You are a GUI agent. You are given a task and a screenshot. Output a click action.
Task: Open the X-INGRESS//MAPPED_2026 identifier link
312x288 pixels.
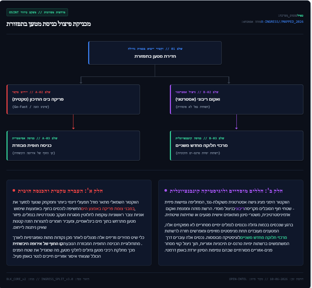282,22
